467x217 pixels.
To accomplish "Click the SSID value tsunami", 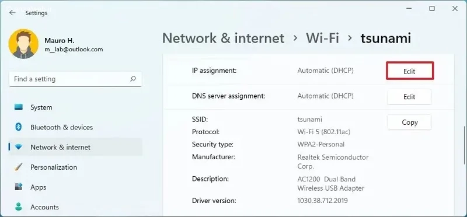I will 310,120.
